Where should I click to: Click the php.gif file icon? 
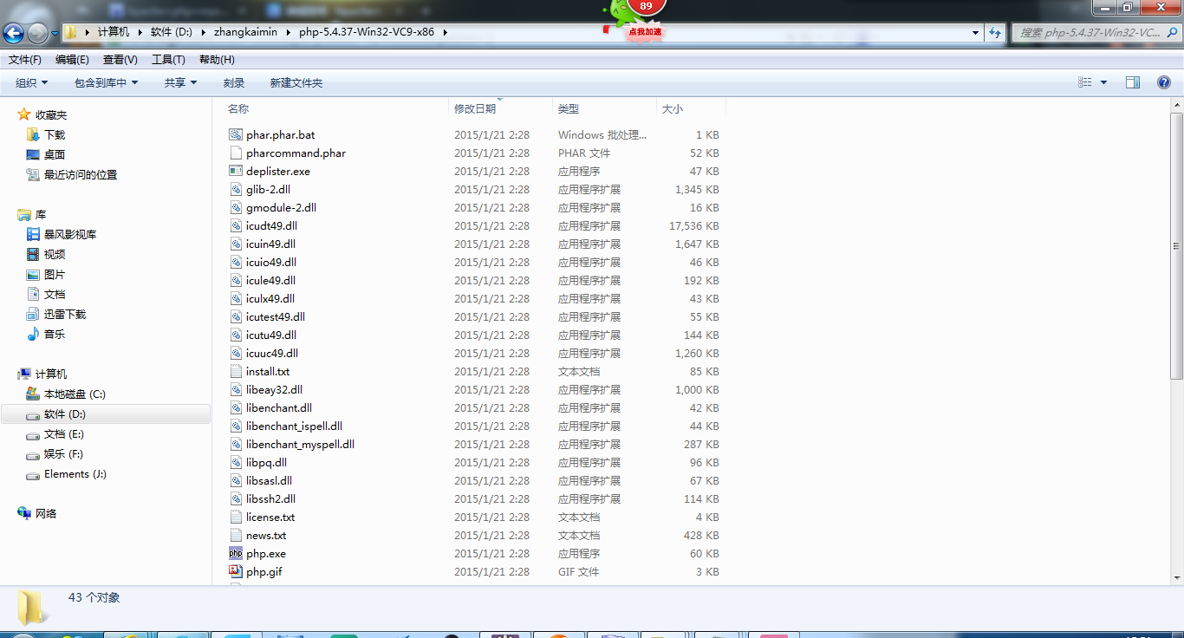236,571
